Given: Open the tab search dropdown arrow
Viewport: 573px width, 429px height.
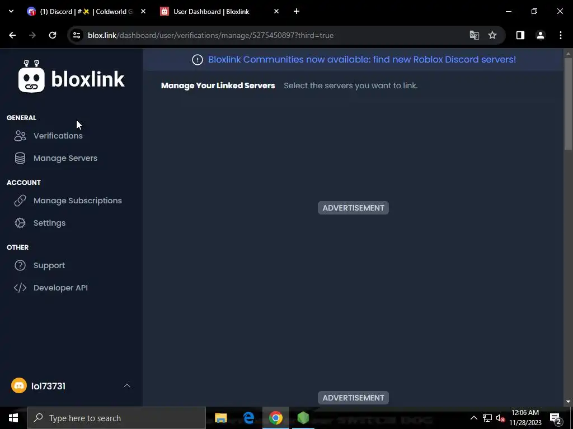Looking at the screenshot, I should click(x=11, y=11).
